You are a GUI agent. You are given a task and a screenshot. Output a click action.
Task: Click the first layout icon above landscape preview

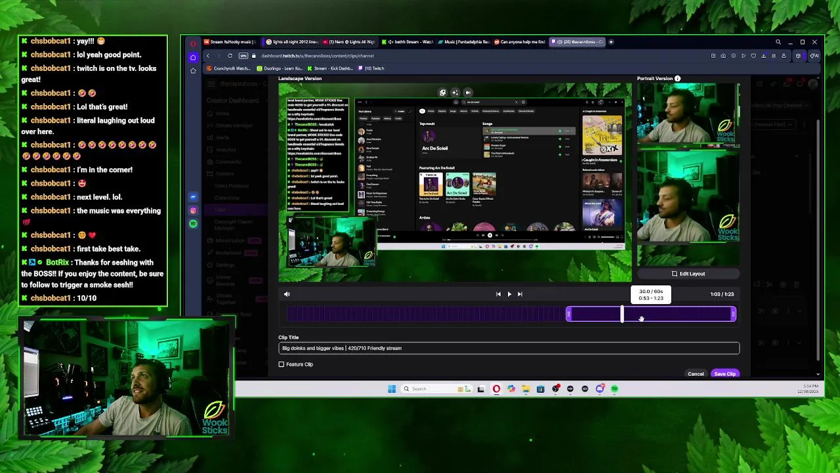(442, 93)
